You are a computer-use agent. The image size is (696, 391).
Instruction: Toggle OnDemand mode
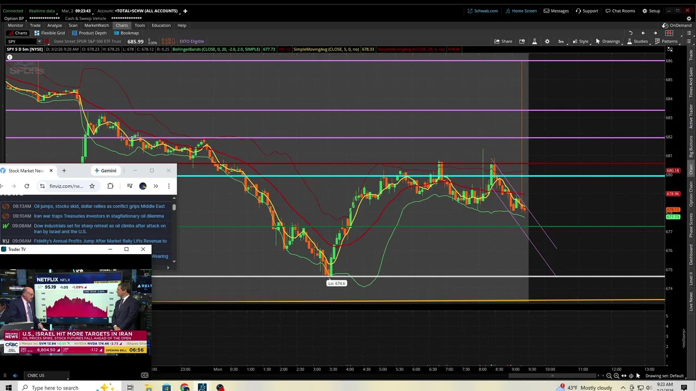(x=677, y=26)
